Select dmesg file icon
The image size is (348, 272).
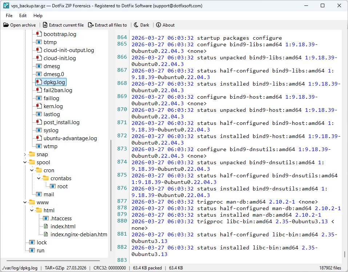(39, 66)
